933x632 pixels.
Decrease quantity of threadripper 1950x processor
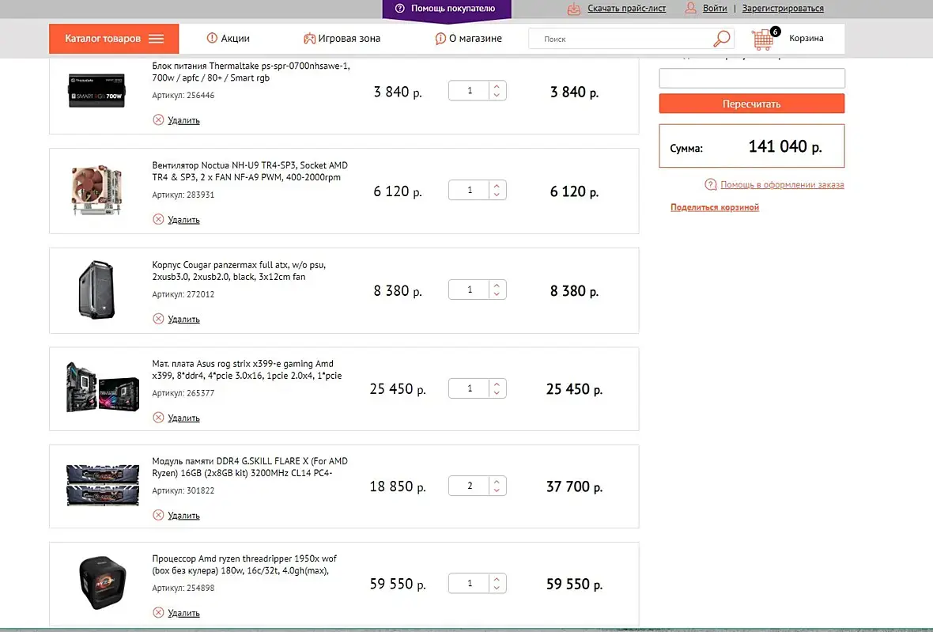point(497,588)
